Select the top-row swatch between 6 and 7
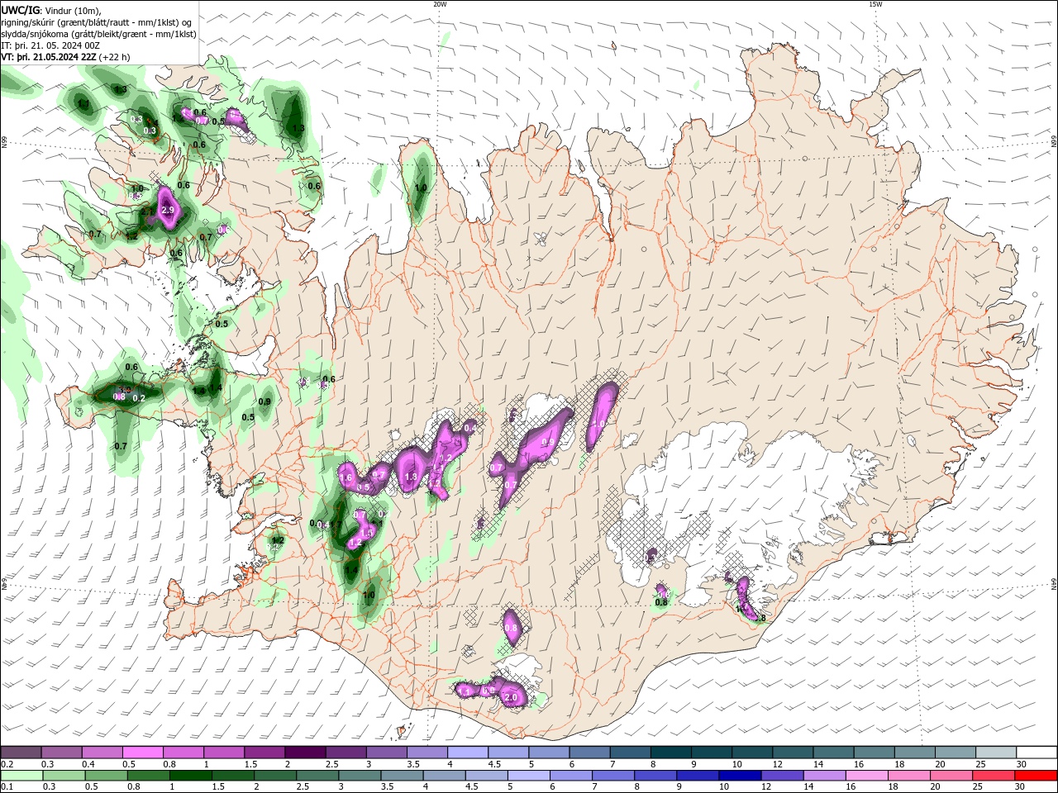 click(589, 753)
